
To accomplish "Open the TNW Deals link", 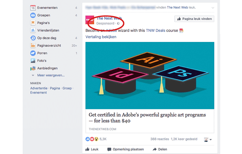I will click(155, 30).
